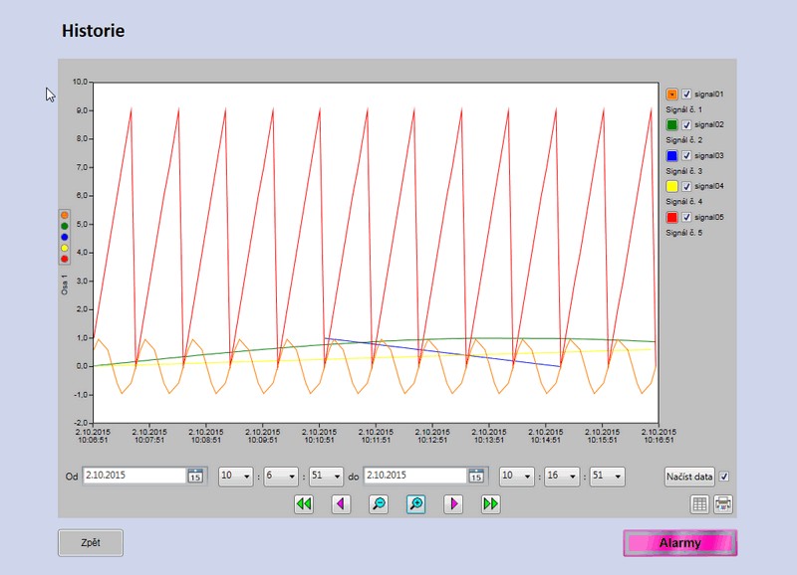Click the red signal05 color swatch
This screenshot has width=797, height=575.
[x=671, y=217]
